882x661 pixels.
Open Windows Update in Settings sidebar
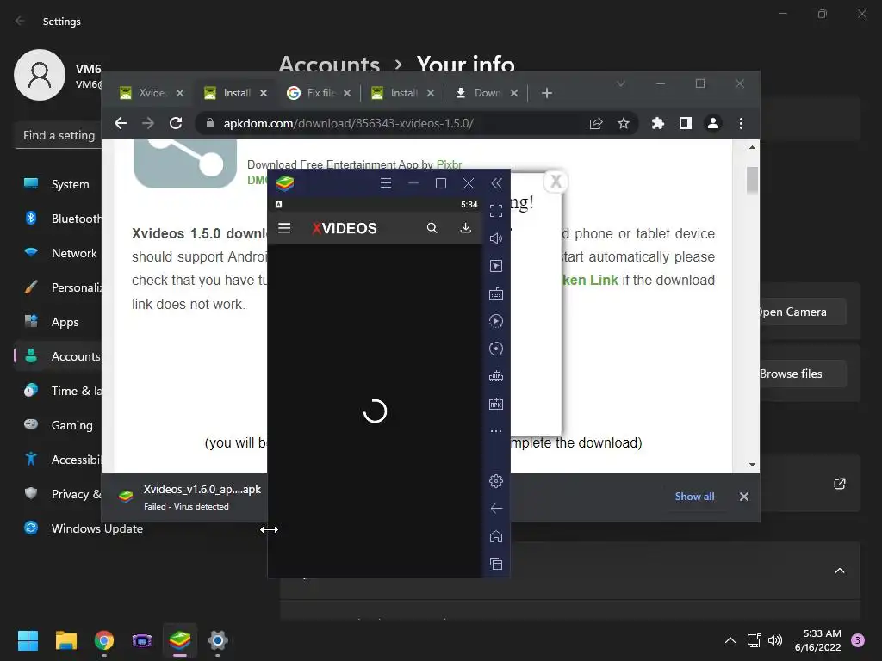pos(84,528)
